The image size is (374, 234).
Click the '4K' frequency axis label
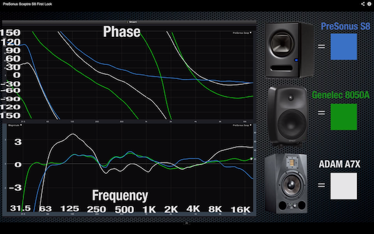193,209
